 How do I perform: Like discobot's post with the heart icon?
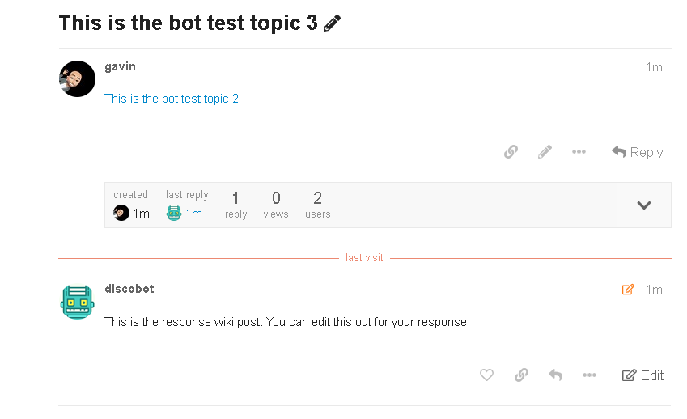click(486, 375)
